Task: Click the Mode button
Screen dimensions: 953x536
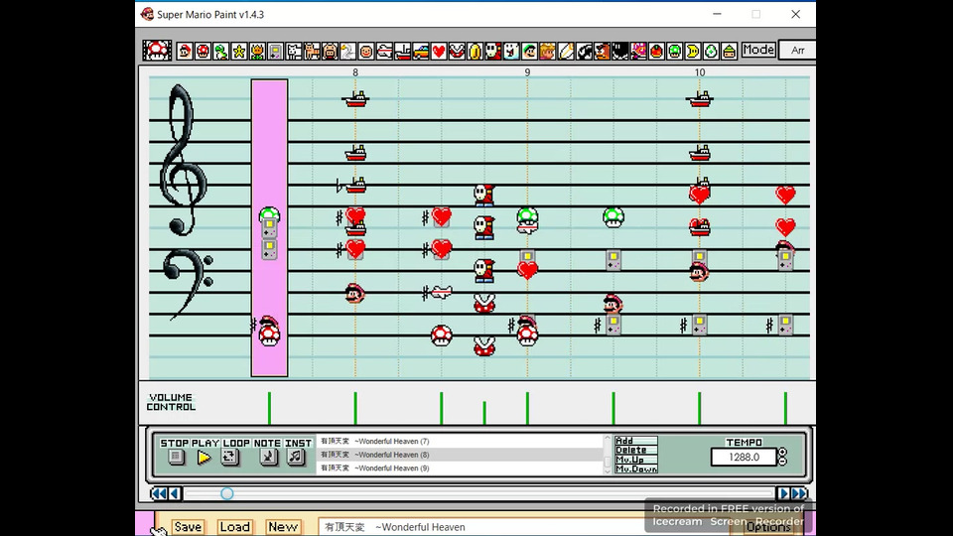Action: click(x=757, y=50)
